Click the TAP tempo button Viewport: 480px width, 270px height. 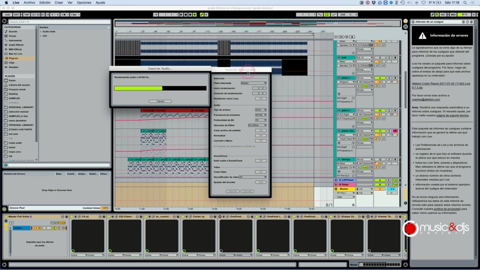point(26,14)
